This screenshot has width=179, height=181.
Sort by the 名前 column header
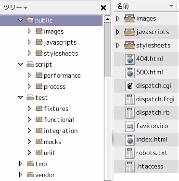(x=145, y=6)
